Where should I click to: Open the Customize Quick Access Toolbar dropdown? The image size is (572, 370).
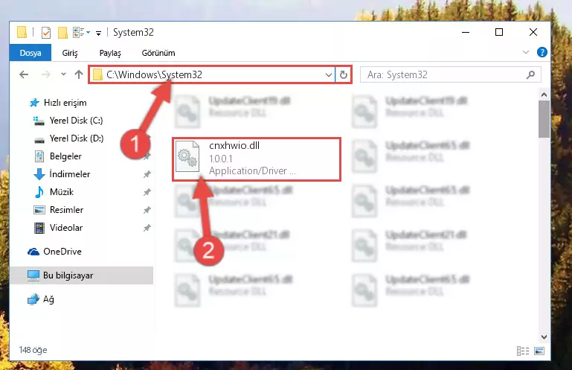[x=98, y=34]
